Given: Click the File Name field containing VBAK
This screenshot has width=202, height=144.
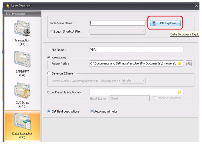Looking at the screenshot, I should tap(136, 50).
